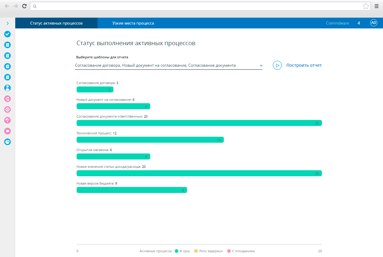Click the Согласование договора: 3 label

(97, 83)
